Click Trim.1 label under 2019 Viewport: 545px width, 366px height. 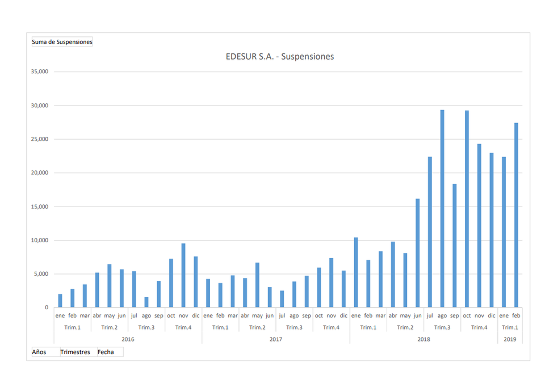510,327
